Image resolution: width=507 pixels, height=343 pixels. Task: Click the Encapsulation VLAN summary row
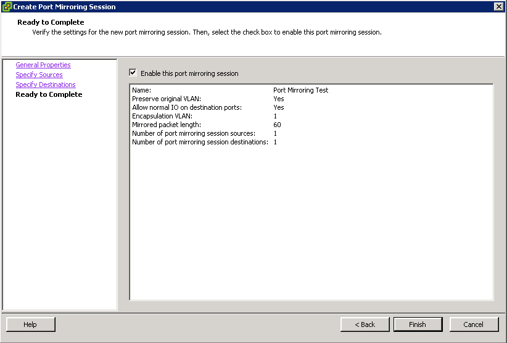click(x=311, y=116)
